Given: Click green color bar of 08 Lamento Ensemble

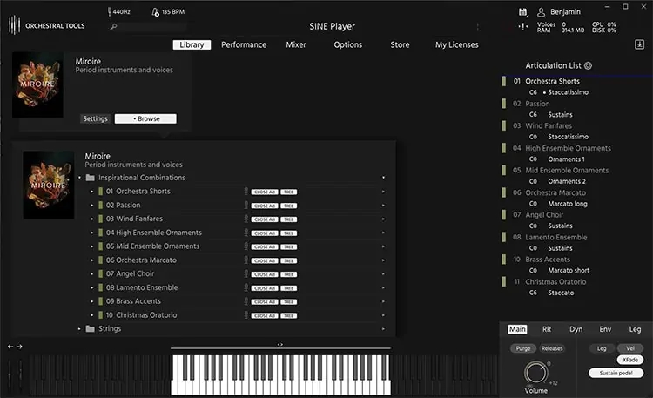Looking at the screenshot, I should [100, 287].
